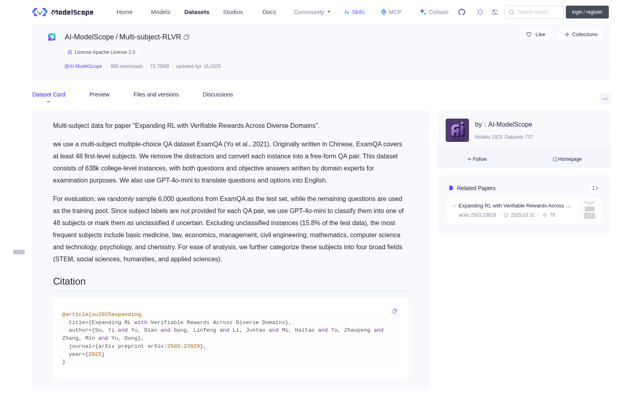The height and width of the screenshot is (402, 643).
Task: Click the 73.75MB size text
Action: pos(160,66)
